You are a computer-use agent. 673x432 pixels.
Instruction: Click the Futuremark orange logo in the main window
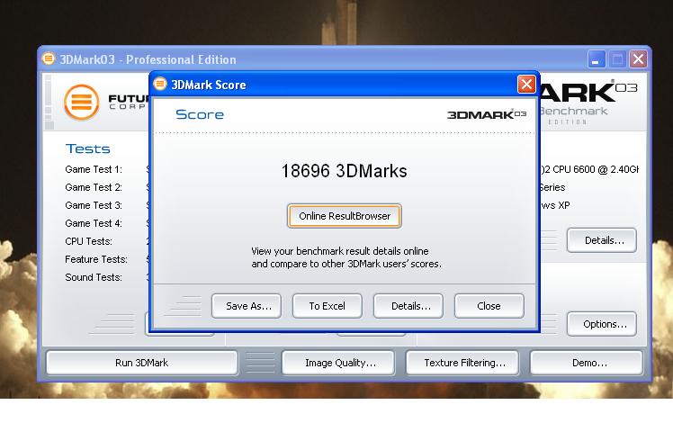tap(81, 103)
